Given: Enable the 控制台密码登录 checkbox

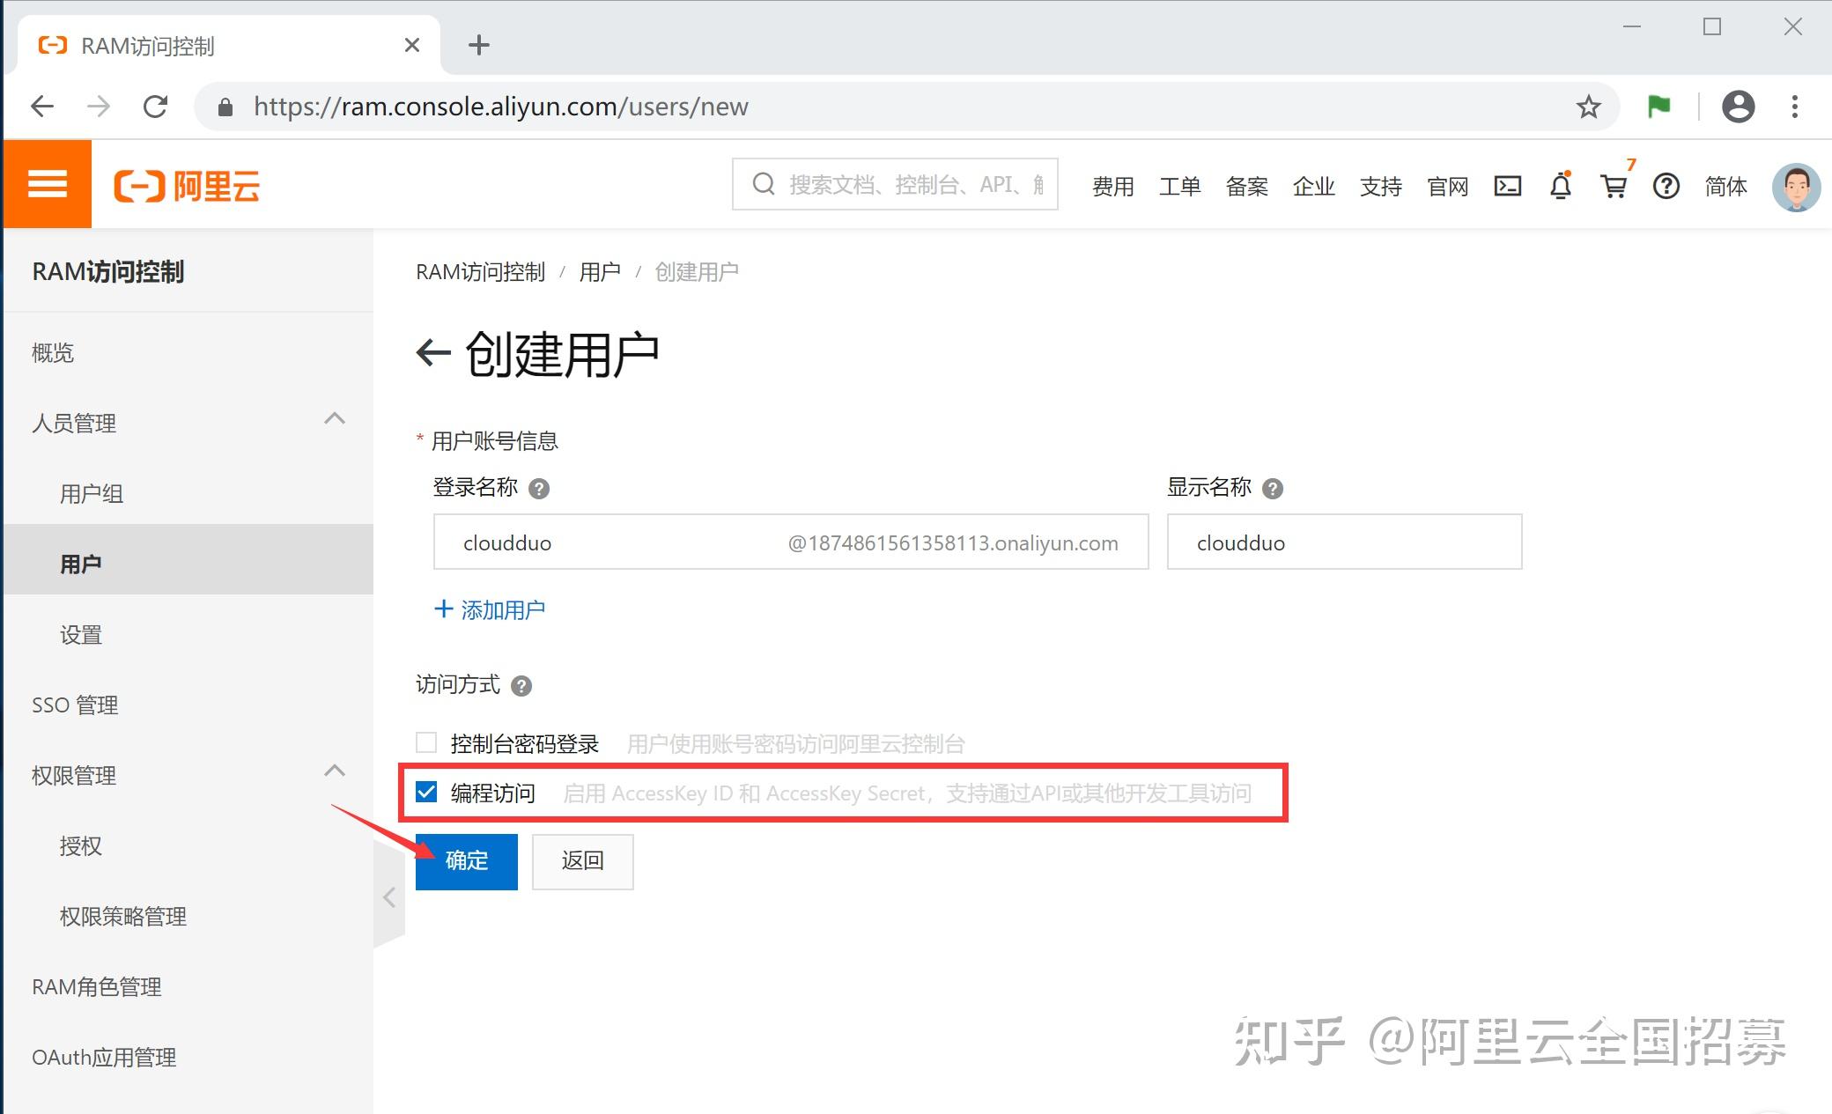Looking at the screenshot, I should 426,742.
